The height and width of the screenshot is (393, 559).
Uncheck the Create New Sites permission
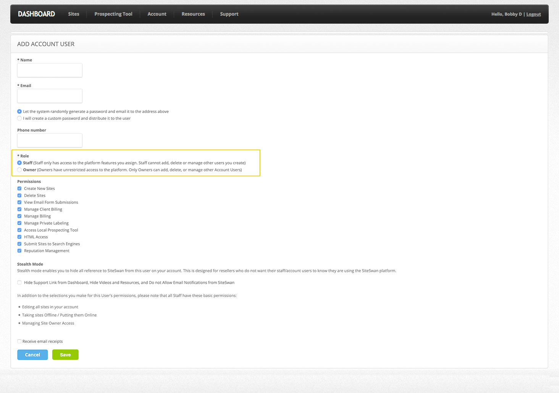[19, 188]
